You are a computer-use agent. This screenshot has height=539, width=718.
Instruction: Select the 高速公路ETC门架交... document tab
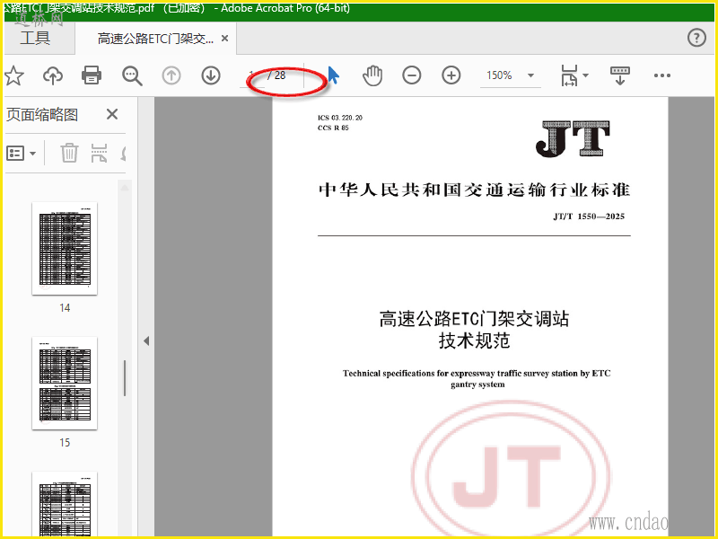(155, 39)
